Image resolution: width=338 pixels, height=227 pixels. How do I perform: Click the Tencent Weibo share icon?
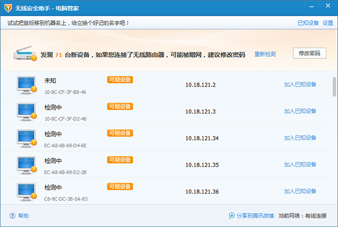tap(232, 216)
